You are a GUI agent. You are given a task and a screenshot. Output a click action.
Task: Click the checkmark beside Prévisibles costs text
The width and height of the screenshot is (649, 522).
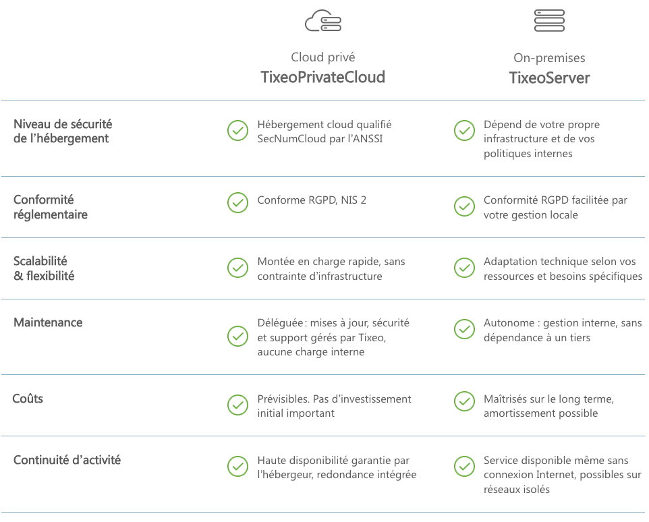(237, 405)
